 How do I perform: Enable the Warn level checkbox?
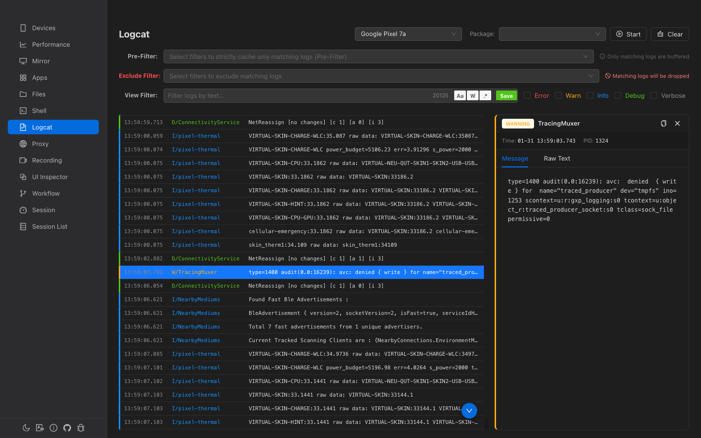558,96
